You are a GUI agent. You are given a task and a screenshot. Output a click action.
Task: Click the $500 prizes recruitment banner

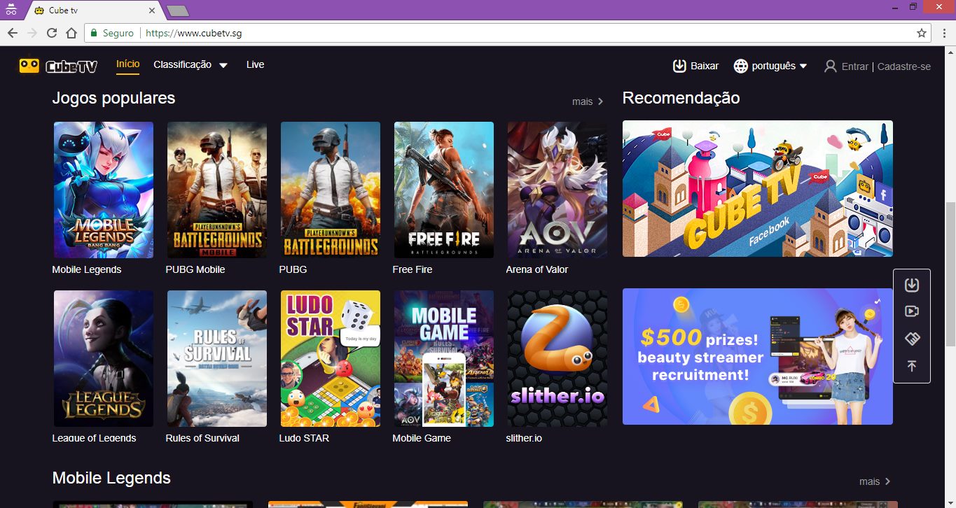tap(758, 357)
